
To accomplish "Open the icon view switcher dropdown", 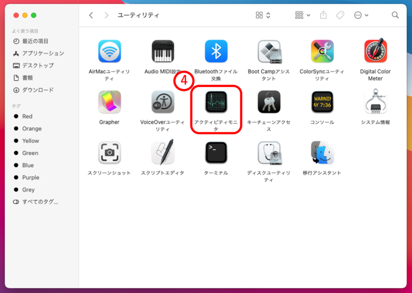I will click(263, 15).
